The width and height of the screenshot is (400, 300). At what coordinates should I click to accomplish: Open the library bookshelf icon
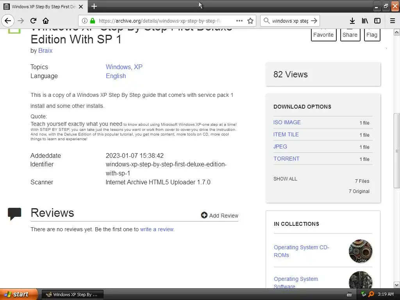click(365, 21)
